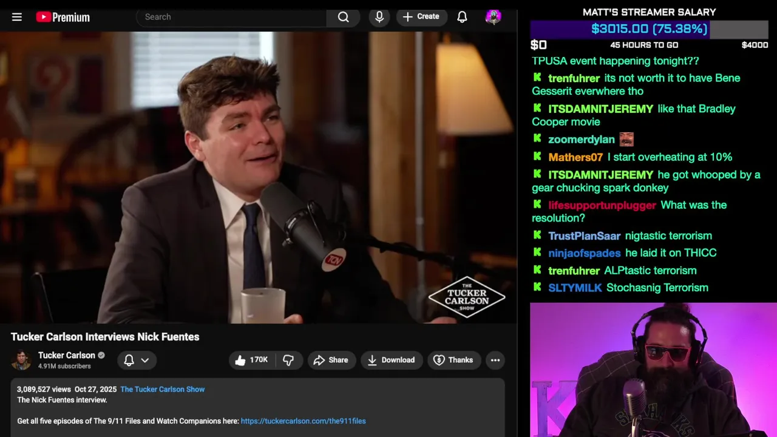Click the Tucker Carlson Show watermark

coord(467,297)
